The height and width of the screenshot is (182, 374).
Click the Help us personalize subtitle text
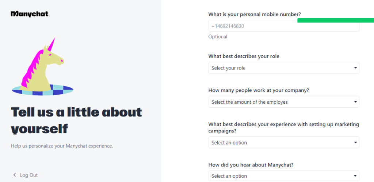pos(62,146)
